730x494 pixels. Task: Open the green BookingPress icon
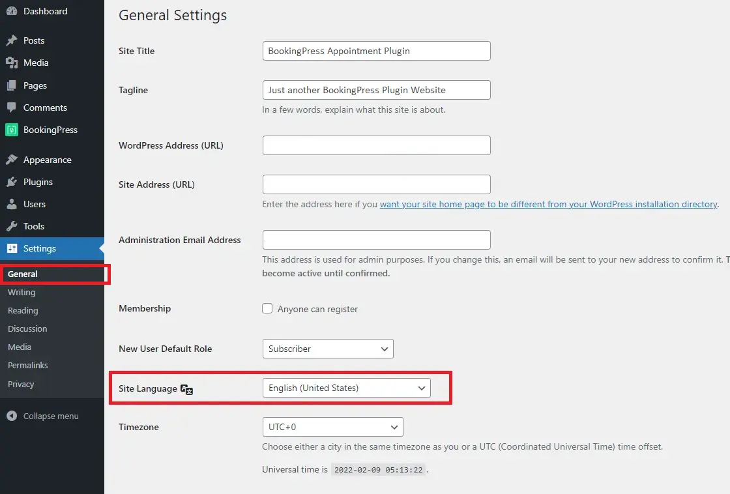(12, 130)
